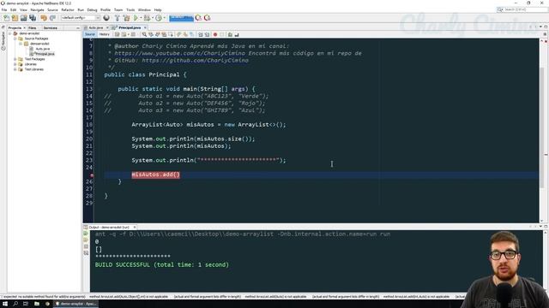Click the error marker on line 25 gutter

tap(92, 175)
